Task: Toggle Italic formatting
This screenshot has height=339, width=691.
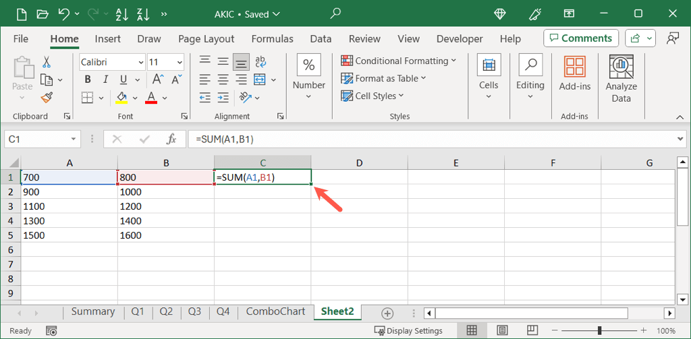Action: pos(105,80)
